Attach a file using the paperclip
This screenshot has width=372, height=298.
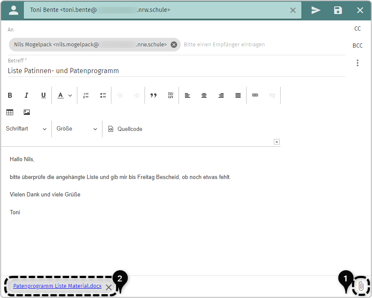pos(361,286)
